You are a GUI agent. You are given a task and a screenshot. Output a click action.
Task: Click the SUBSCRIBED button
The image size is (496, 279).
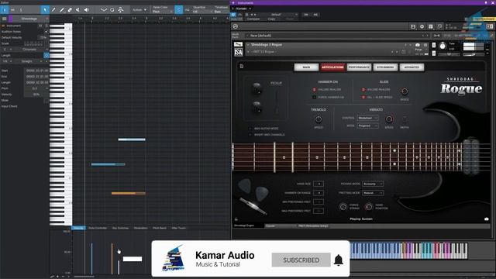click(x=301, y=260)
